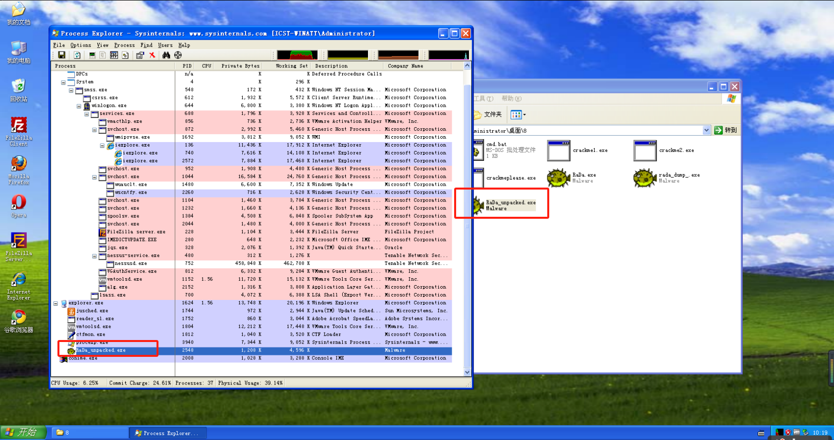
Task: Click the red X Kill Process icon
Action: click(x=152, y=55)
